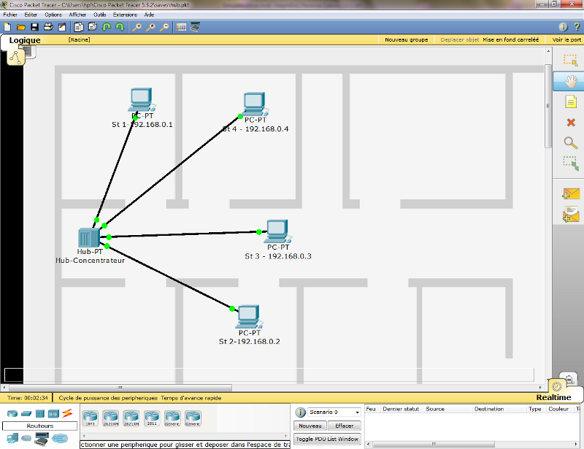Click the Zoom Reset magnifier
584x449 pixels.
(150, 27)
